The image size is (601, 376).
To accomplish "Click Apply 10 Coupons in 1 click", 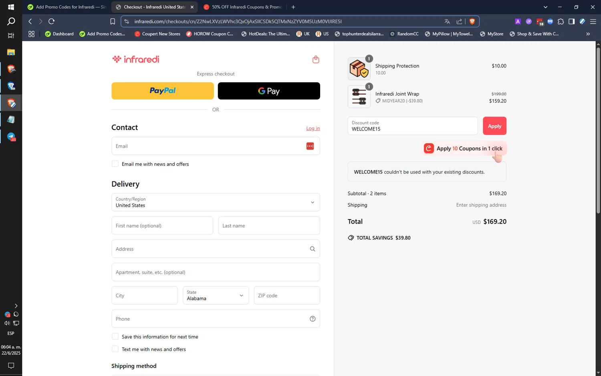I will click(x=465, y=148).
